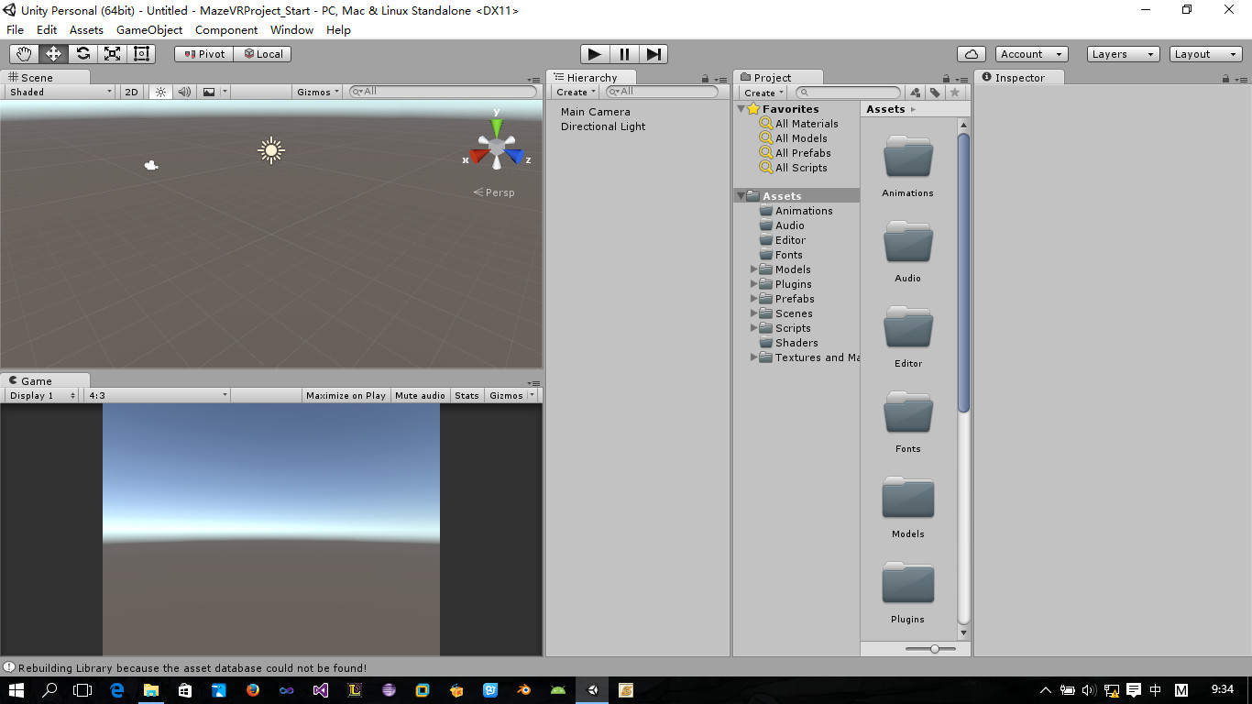Click the Play button
This screenshot has width=1252, height=704.
(x=595, y=54)
